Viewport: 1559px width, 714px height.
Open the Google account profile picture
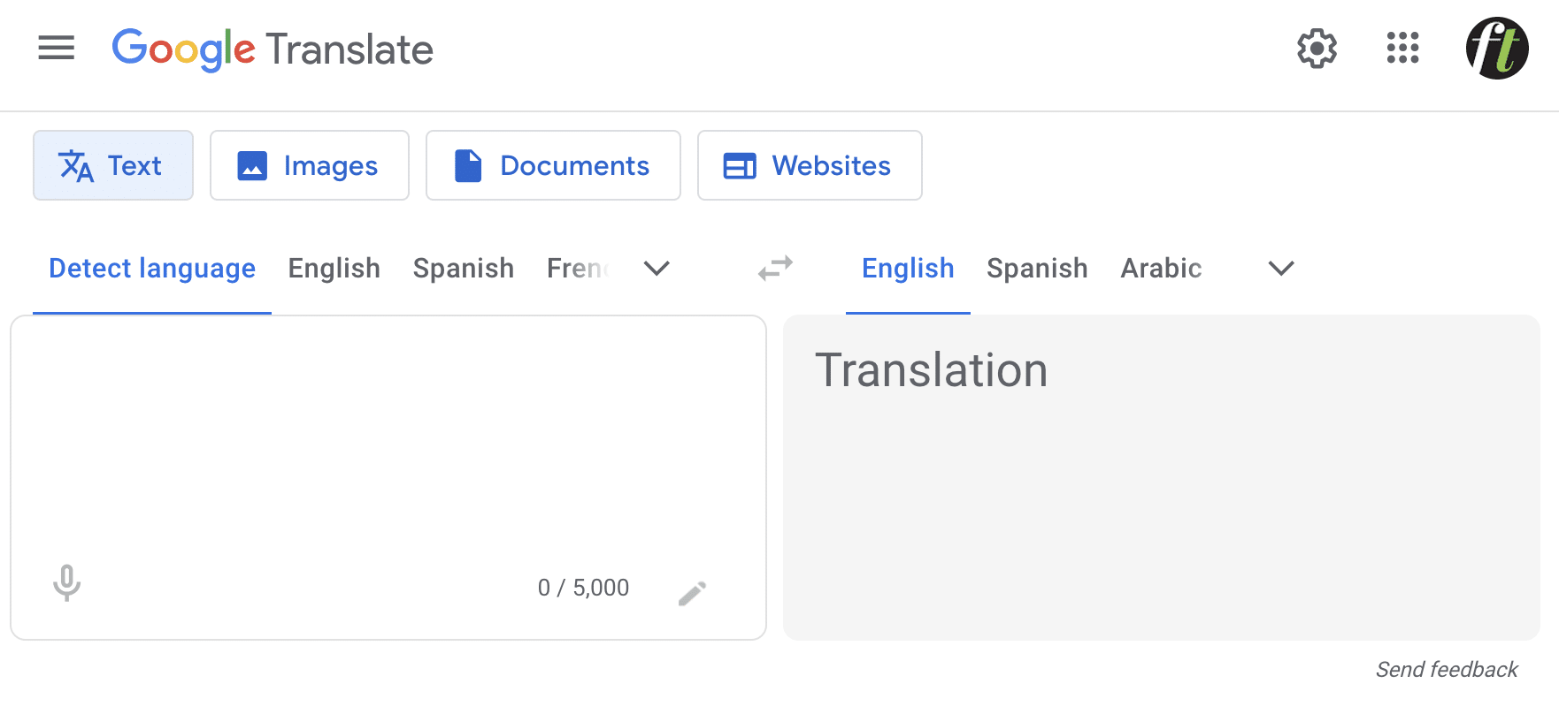click(1497, 48)
